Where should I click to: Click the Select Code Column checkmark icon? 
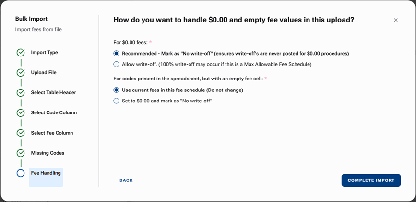click(x=21, y=113)
